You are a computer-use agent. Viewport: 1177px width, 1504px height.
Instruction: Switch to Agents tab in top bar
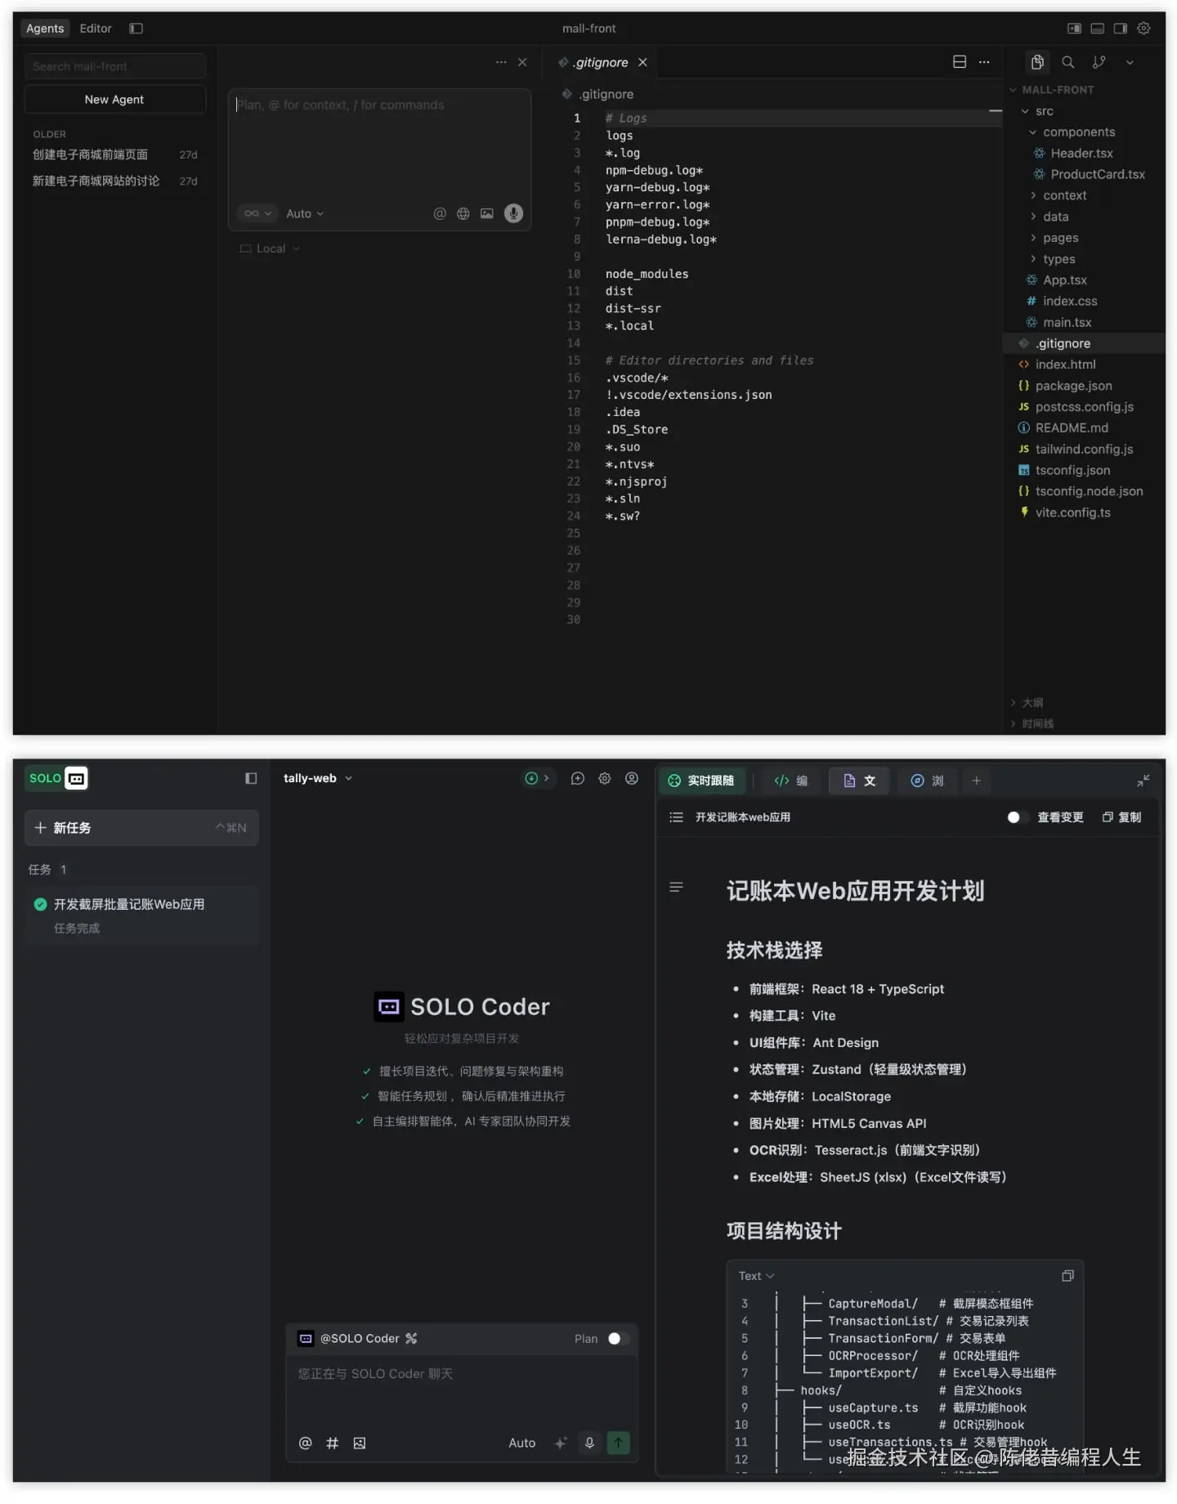click(45, 29)
